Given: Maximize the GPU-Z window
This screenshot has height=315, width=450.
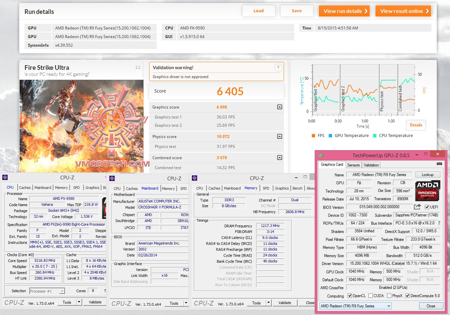Looking at the screenshot, I should (x=426, y=154).
